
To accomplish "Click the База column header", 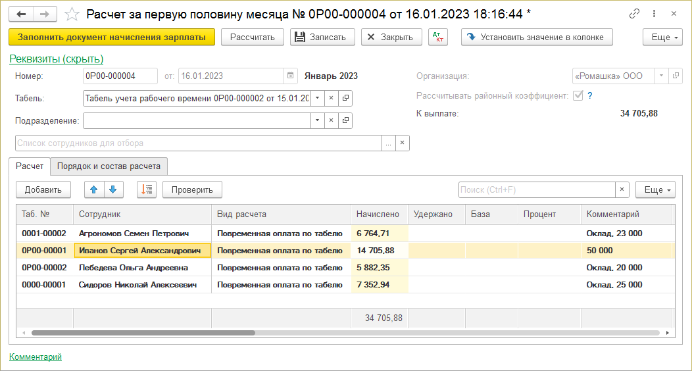I will tap(491, 214).
